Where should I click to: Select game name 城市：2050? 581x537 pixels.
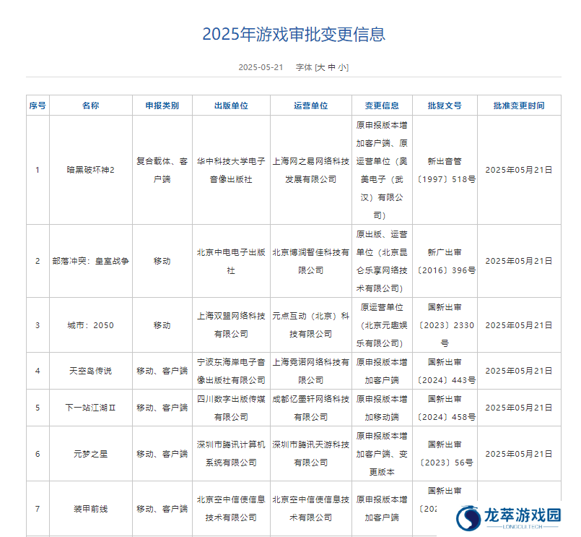pos(91,325)
